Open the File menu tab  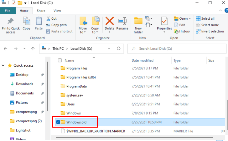point(8,11)
